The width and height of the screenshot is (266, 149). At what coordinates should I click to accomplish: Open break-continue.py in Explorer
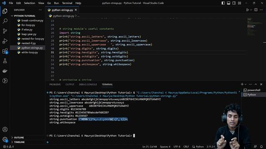coord(32,20)
